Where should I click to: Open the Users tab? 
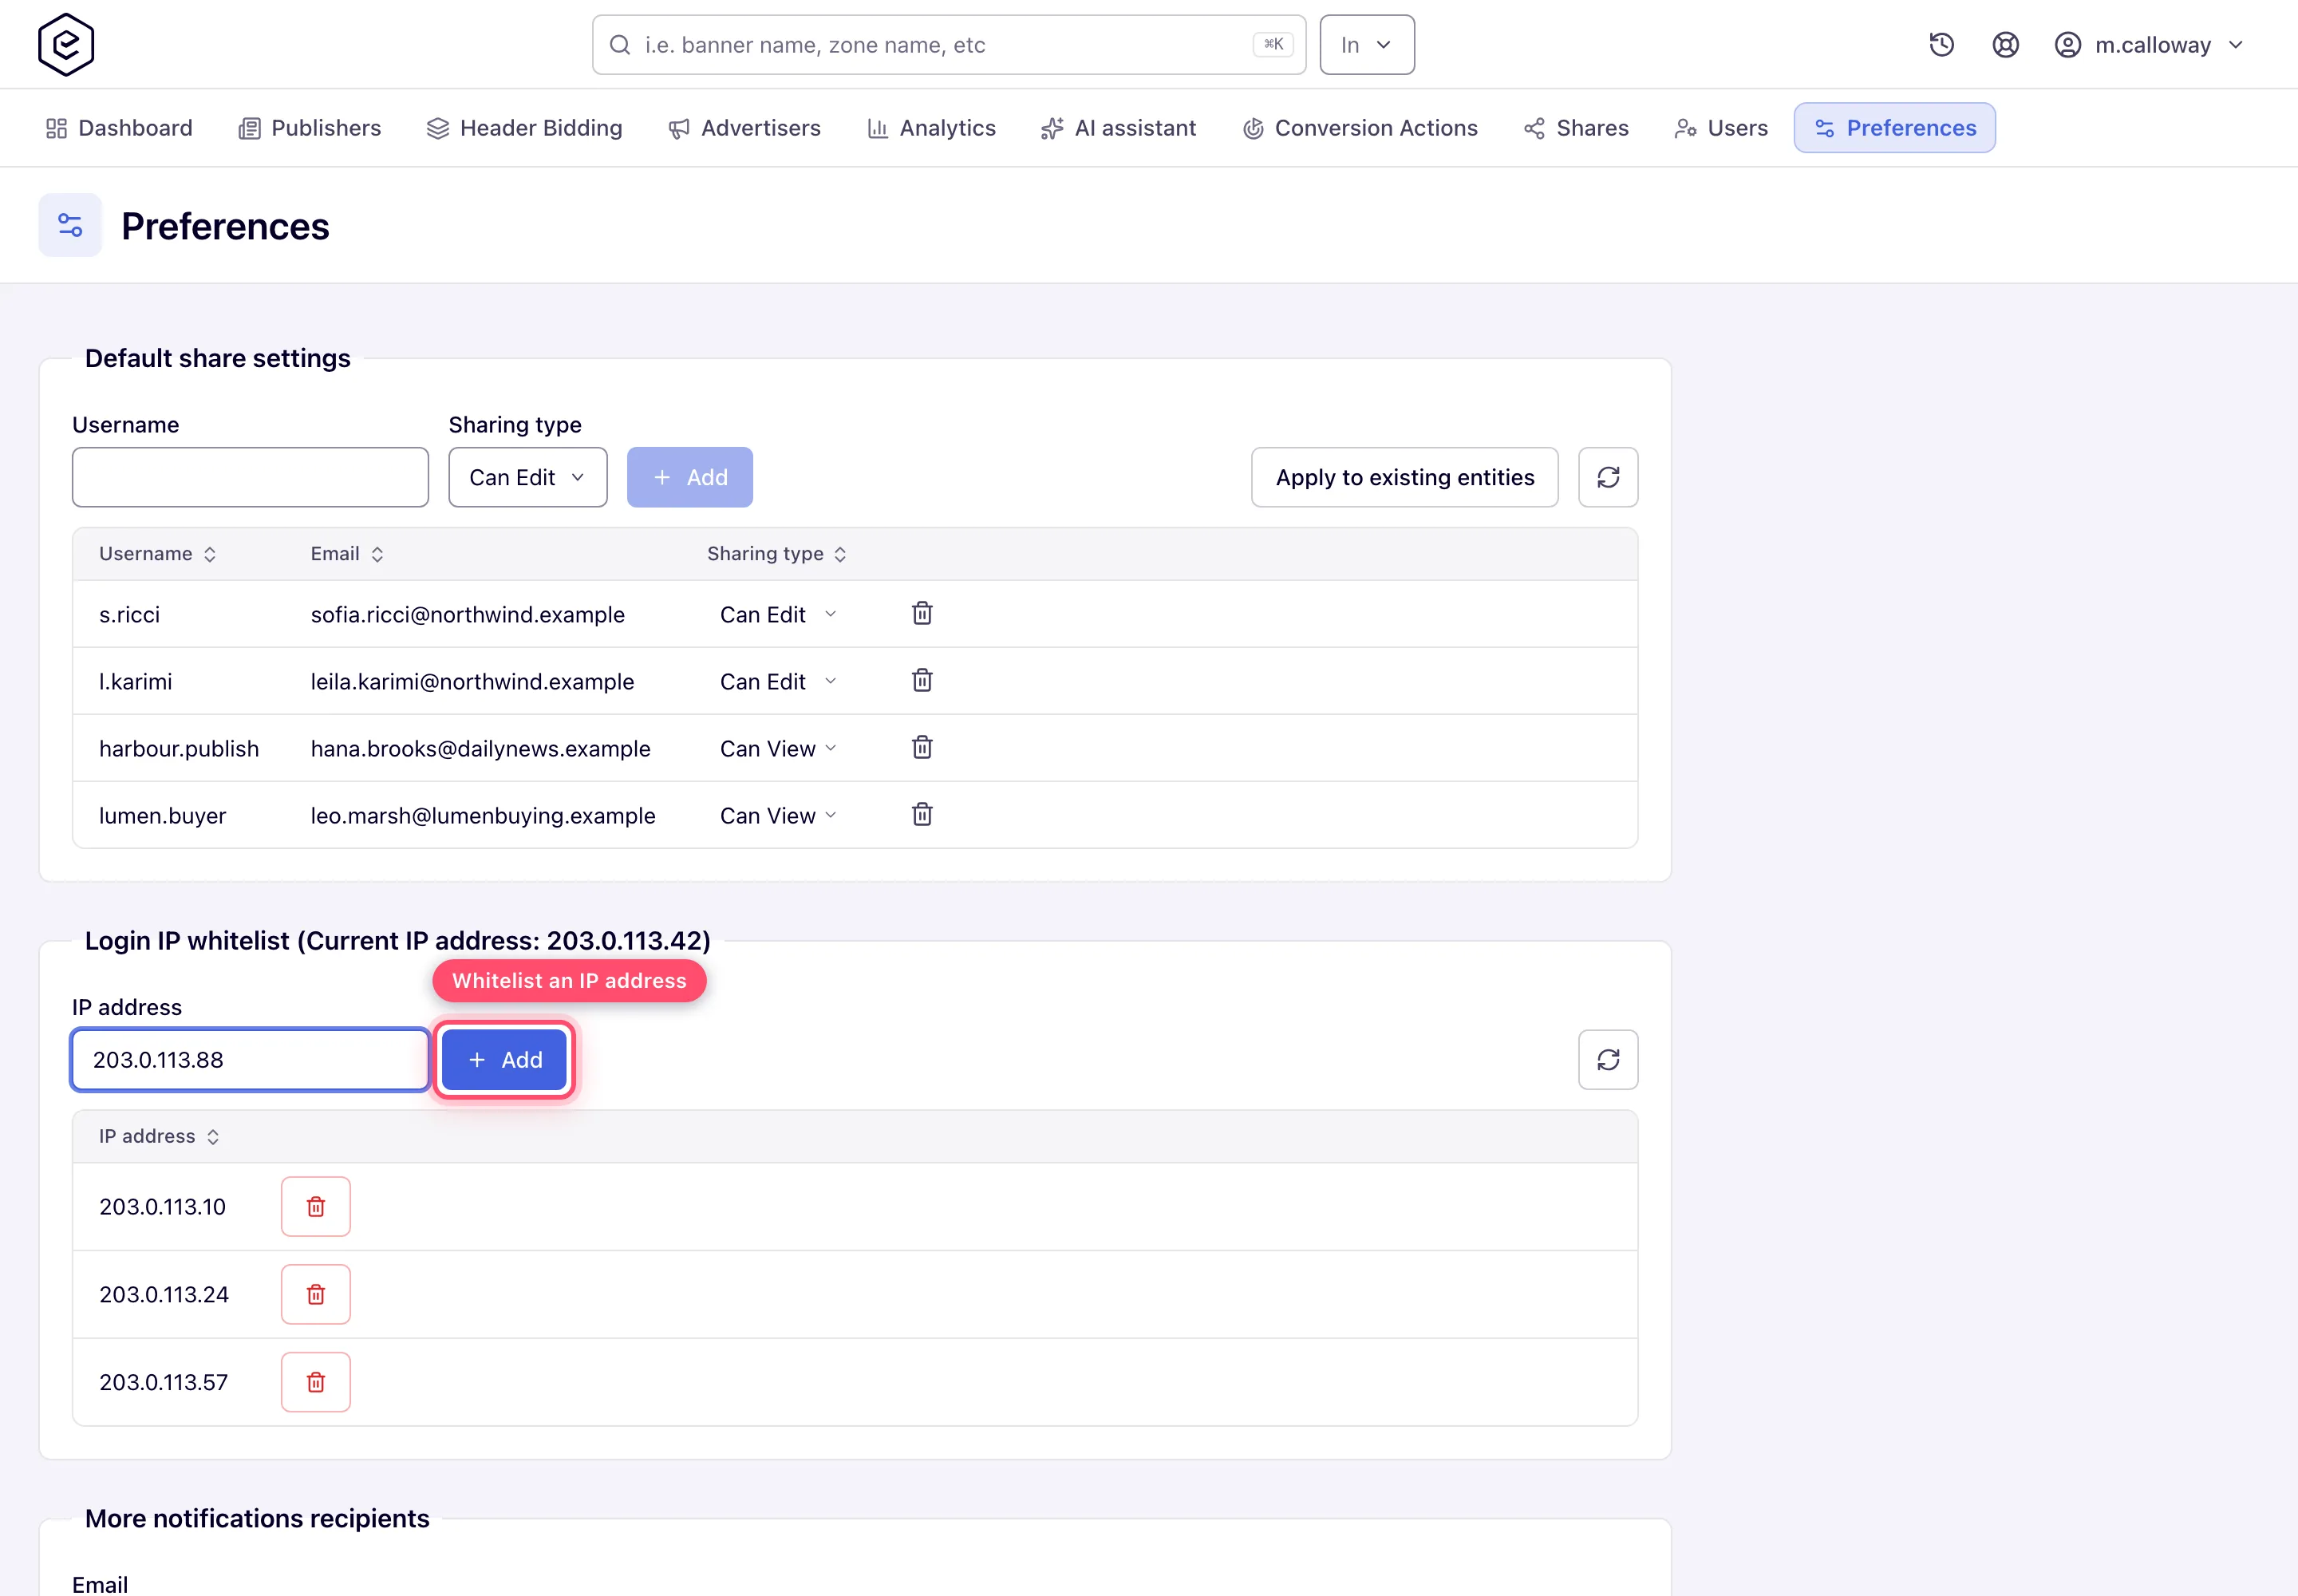(x=1721, y=128)
